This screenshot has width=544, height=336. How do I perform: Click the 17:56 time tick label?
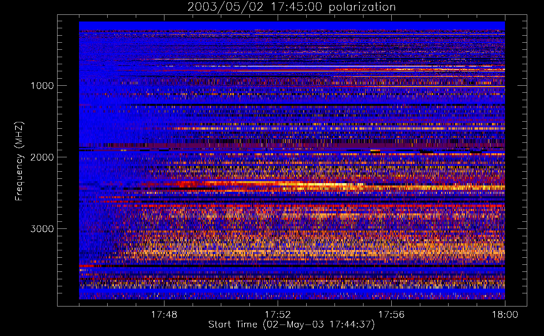[391, 315]
